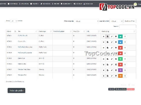Click the green image button for KT001
Screen dimensions: 141x105
[120, 36]
